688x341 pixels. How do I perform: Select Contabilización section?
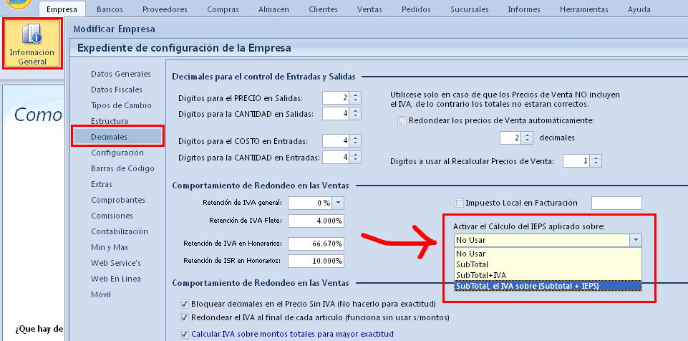[120, 231]
